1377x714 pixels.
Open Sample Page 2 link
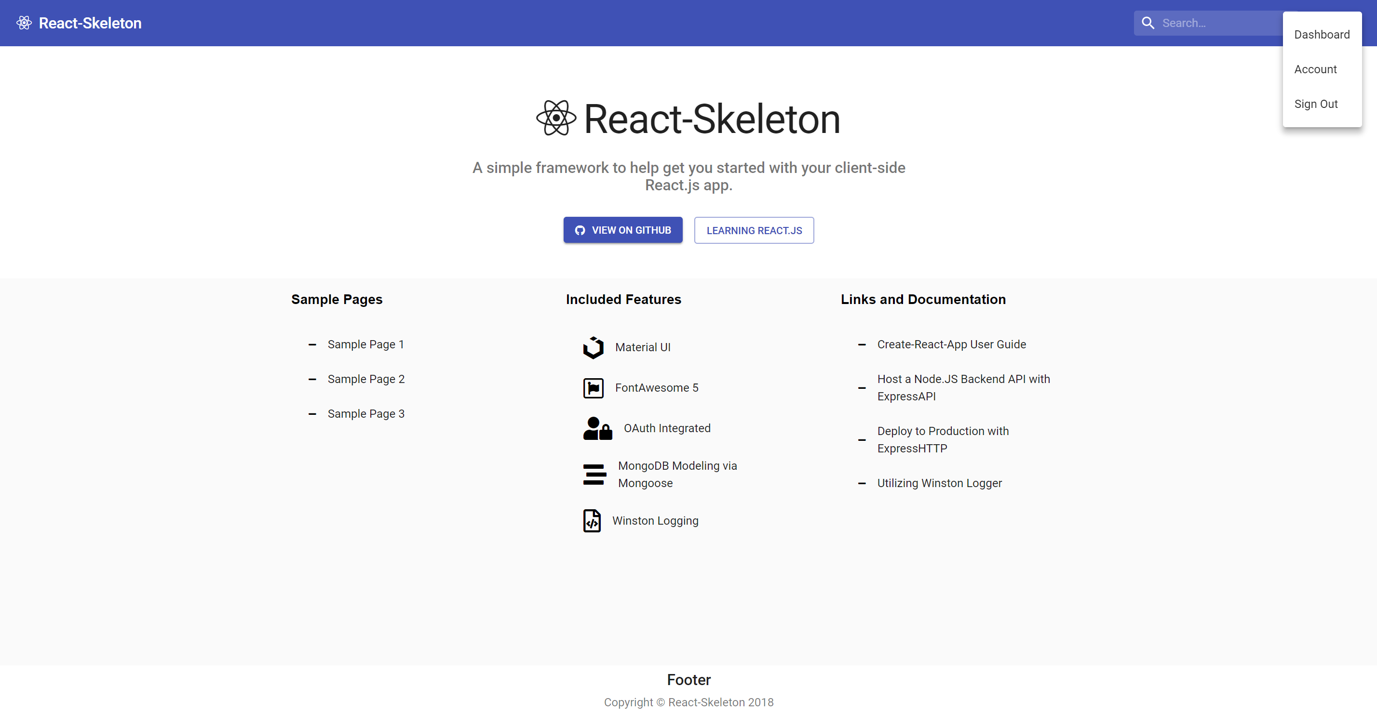pos(366,379)
